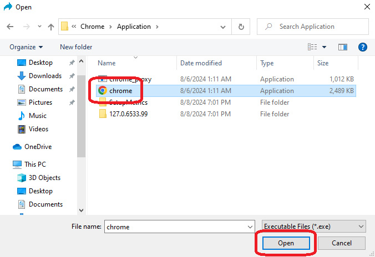
Task: Open Documents under This PC
Action: (x=45, y=204)
